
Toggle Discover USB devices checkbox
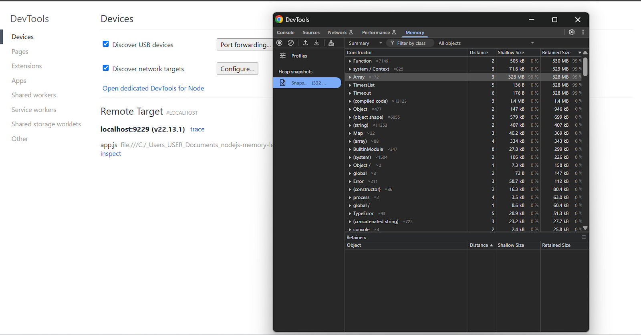coord(106,44)
